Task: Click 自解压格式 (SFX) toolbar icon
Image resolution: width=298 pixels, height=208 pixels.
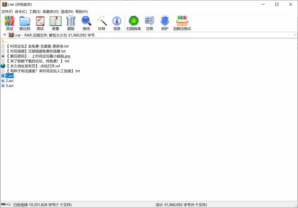Action: click(x=182, y=23)
